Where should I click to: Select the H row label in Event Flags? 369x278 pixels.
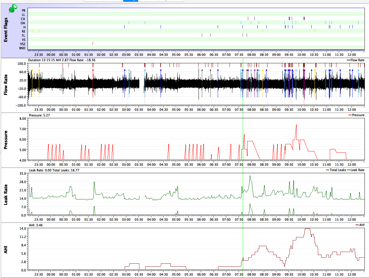(25, 27)
